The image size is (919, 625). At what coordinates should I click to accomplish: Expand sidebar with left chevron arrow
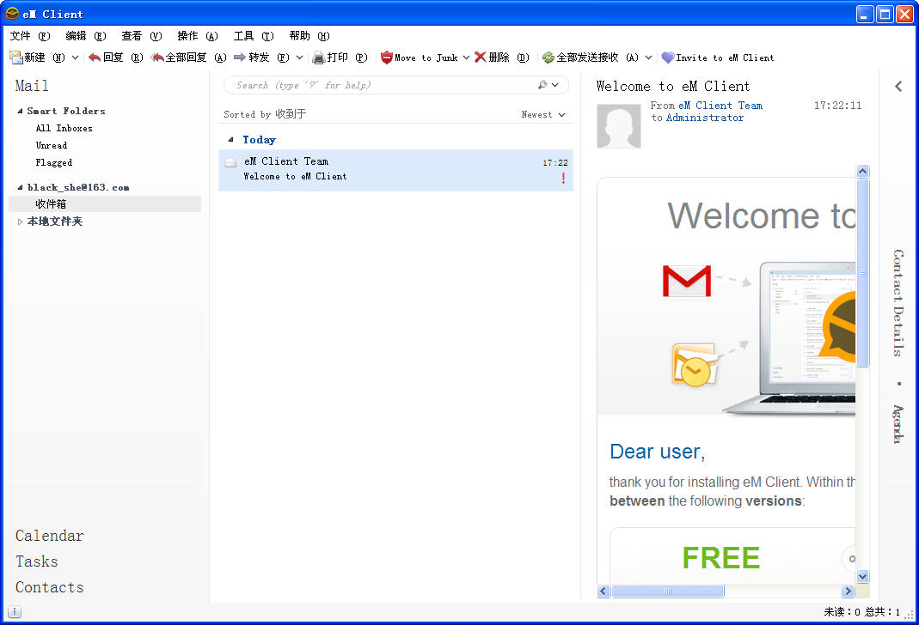click(x=898, y=87)
